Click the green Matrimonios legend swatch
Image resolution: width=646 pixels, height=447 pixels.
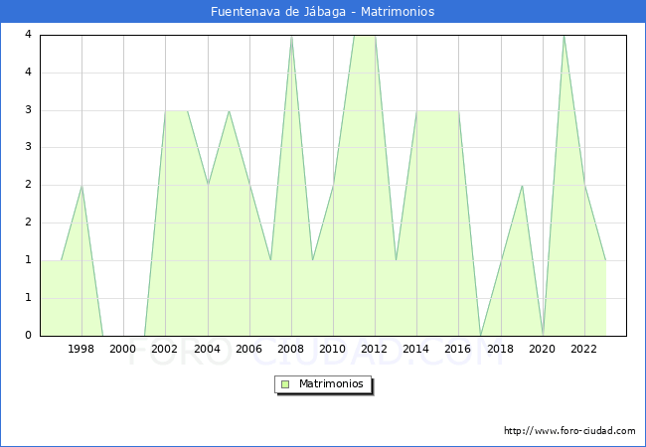point(285,384)
